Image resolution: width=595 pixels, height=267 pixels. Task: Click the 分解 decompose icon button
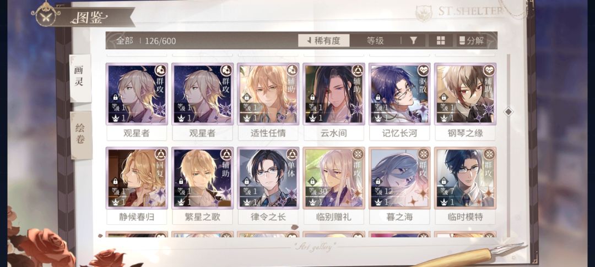click(x=472, y=41)
